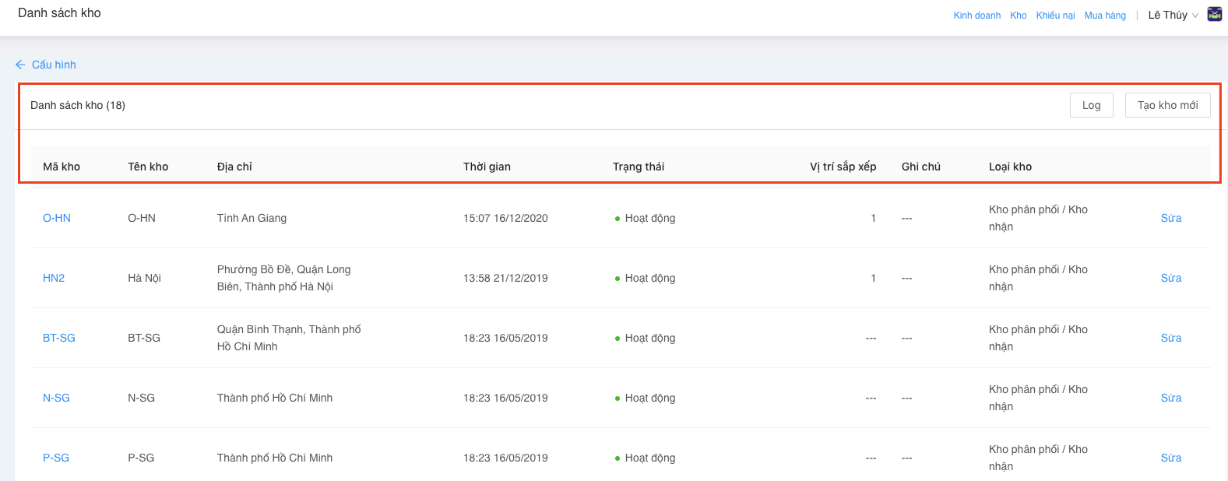Select the BT-SG warehouse code

point(59,338)
